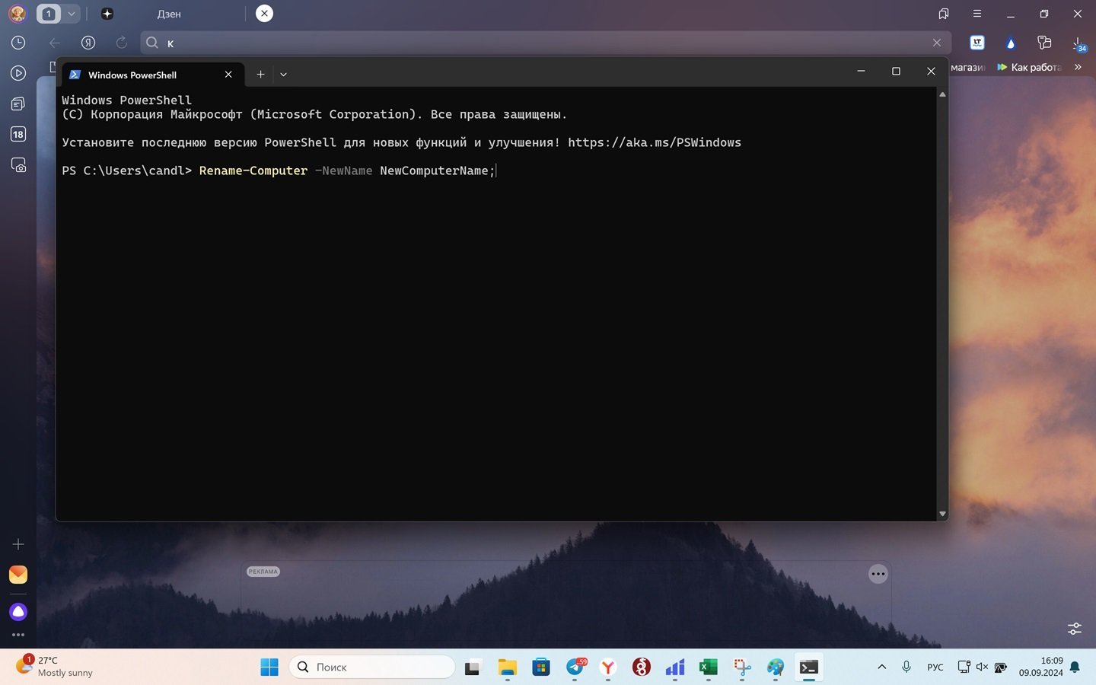Switch input language РУС indicator

point(935,667)
